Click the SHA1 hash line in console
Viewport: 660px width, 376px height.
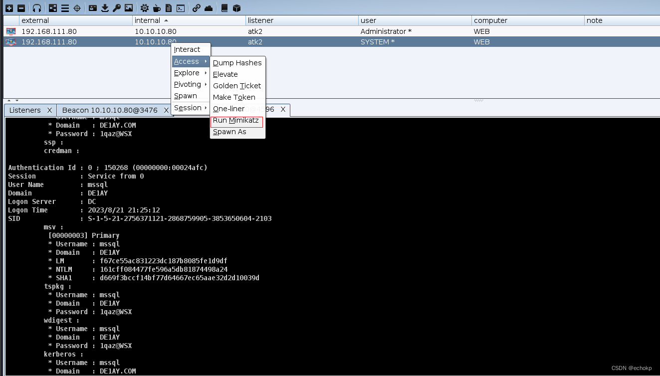coord(154,278)
